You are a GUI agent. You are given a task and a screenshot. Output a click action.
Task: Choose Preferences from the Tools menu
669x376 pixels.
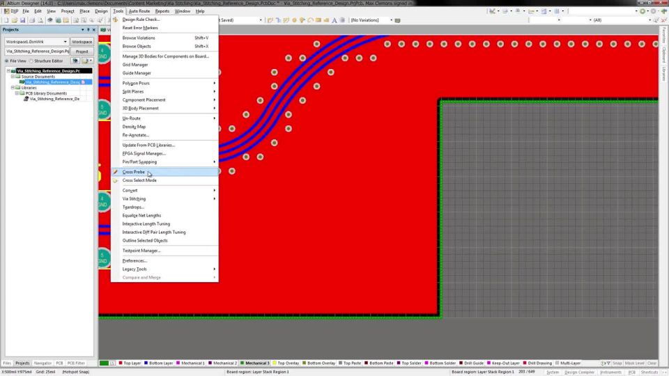pos(164,260)
